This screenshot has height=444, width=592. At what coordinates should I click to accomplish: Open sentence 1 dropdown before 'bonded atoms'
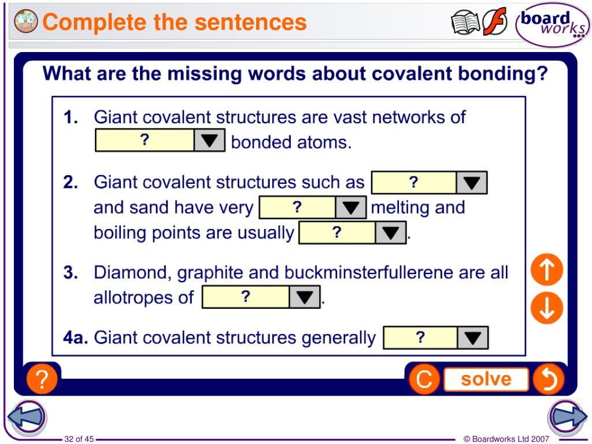209,140
